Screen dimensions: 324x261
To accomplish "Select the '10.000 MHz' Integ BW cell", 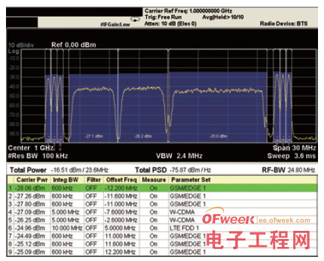I will tap(67, 228).
